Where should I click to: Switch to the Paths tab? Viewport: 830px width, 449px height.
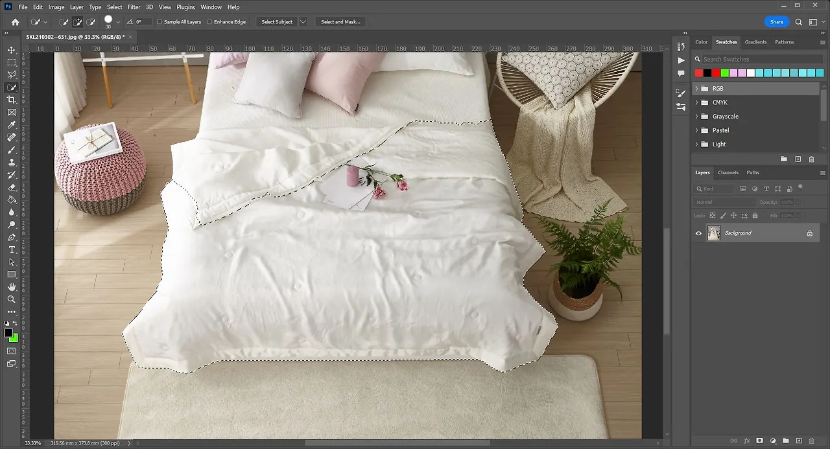[753, 172]
